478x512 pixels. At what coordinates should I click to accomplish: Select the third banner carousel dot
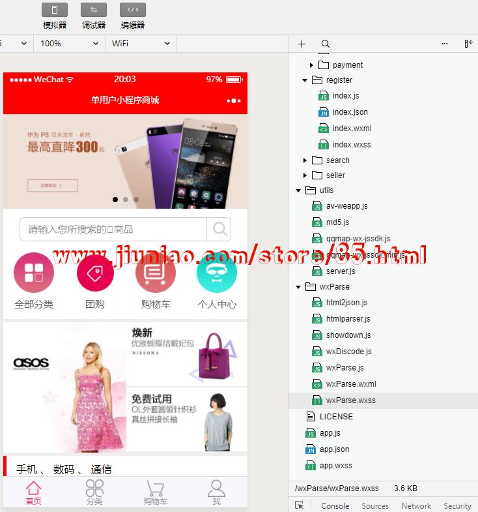(x=136, y=199)
